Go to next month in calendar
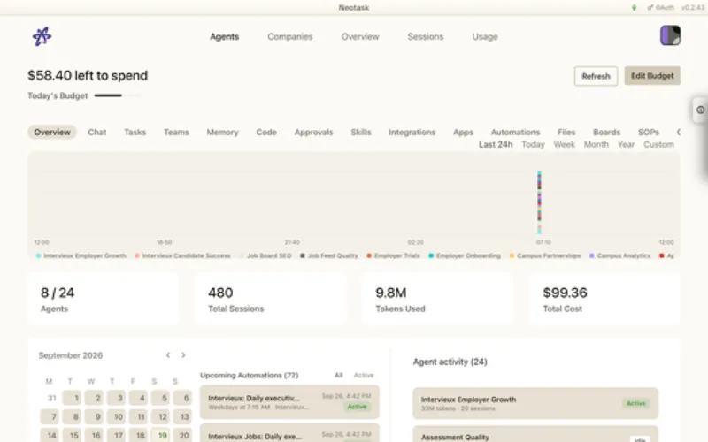The width and height of the screenshot is (708, 442). pos(183,355)
